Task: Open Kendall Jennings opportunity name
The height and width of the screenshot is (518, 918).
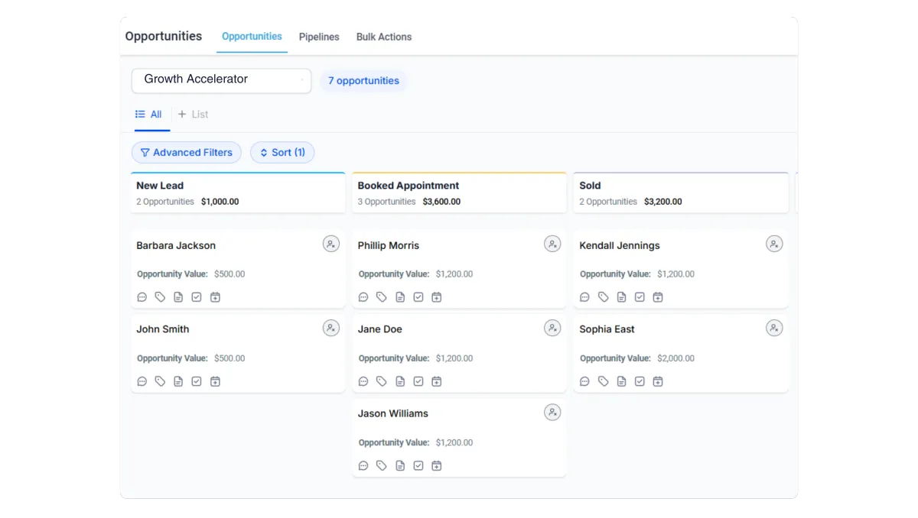Action: tap(620, 245)
